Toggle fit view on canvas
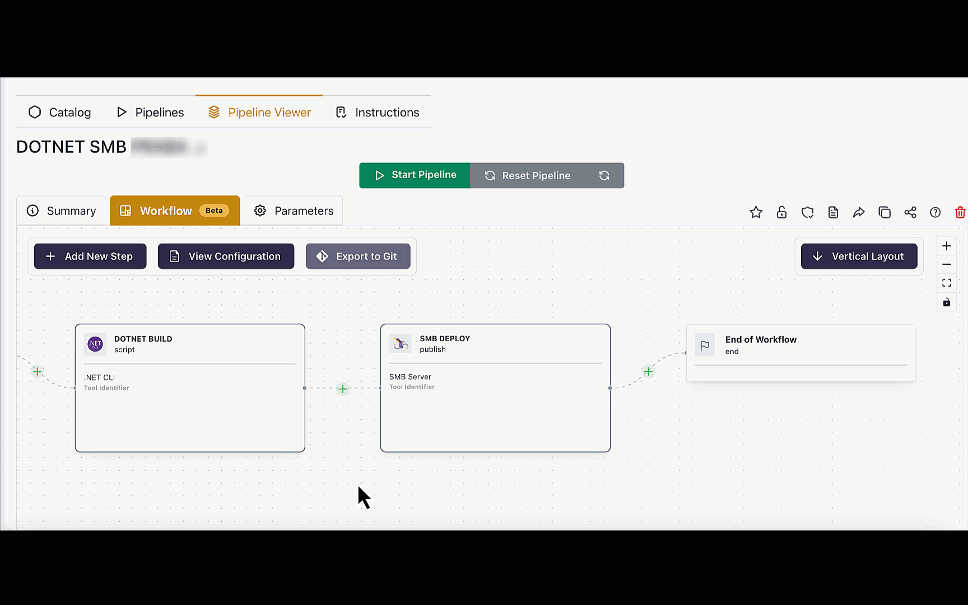 click(947, 283)
